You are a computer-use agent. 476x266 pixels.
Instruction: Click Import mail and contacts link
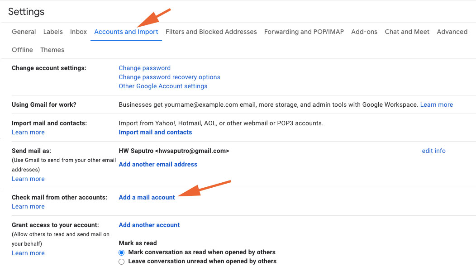click(155, 132)
